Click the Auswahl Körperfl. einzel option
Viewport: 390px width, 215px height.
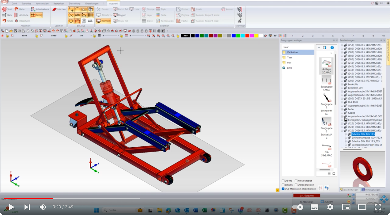click(x=205, y=15)
